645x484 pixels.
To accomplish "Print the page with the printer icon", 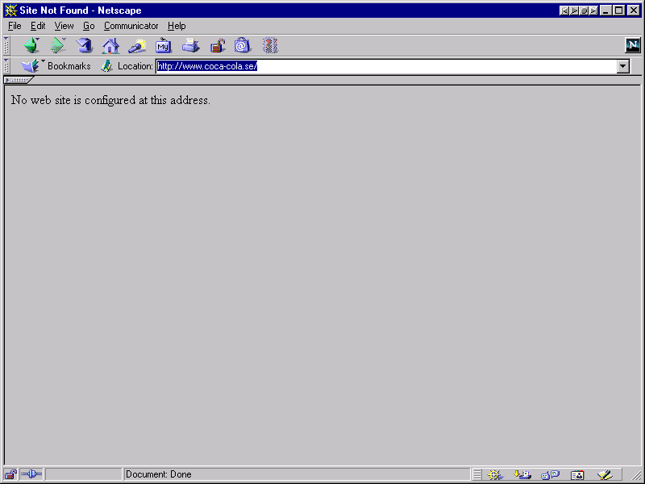I will point(190,45).
